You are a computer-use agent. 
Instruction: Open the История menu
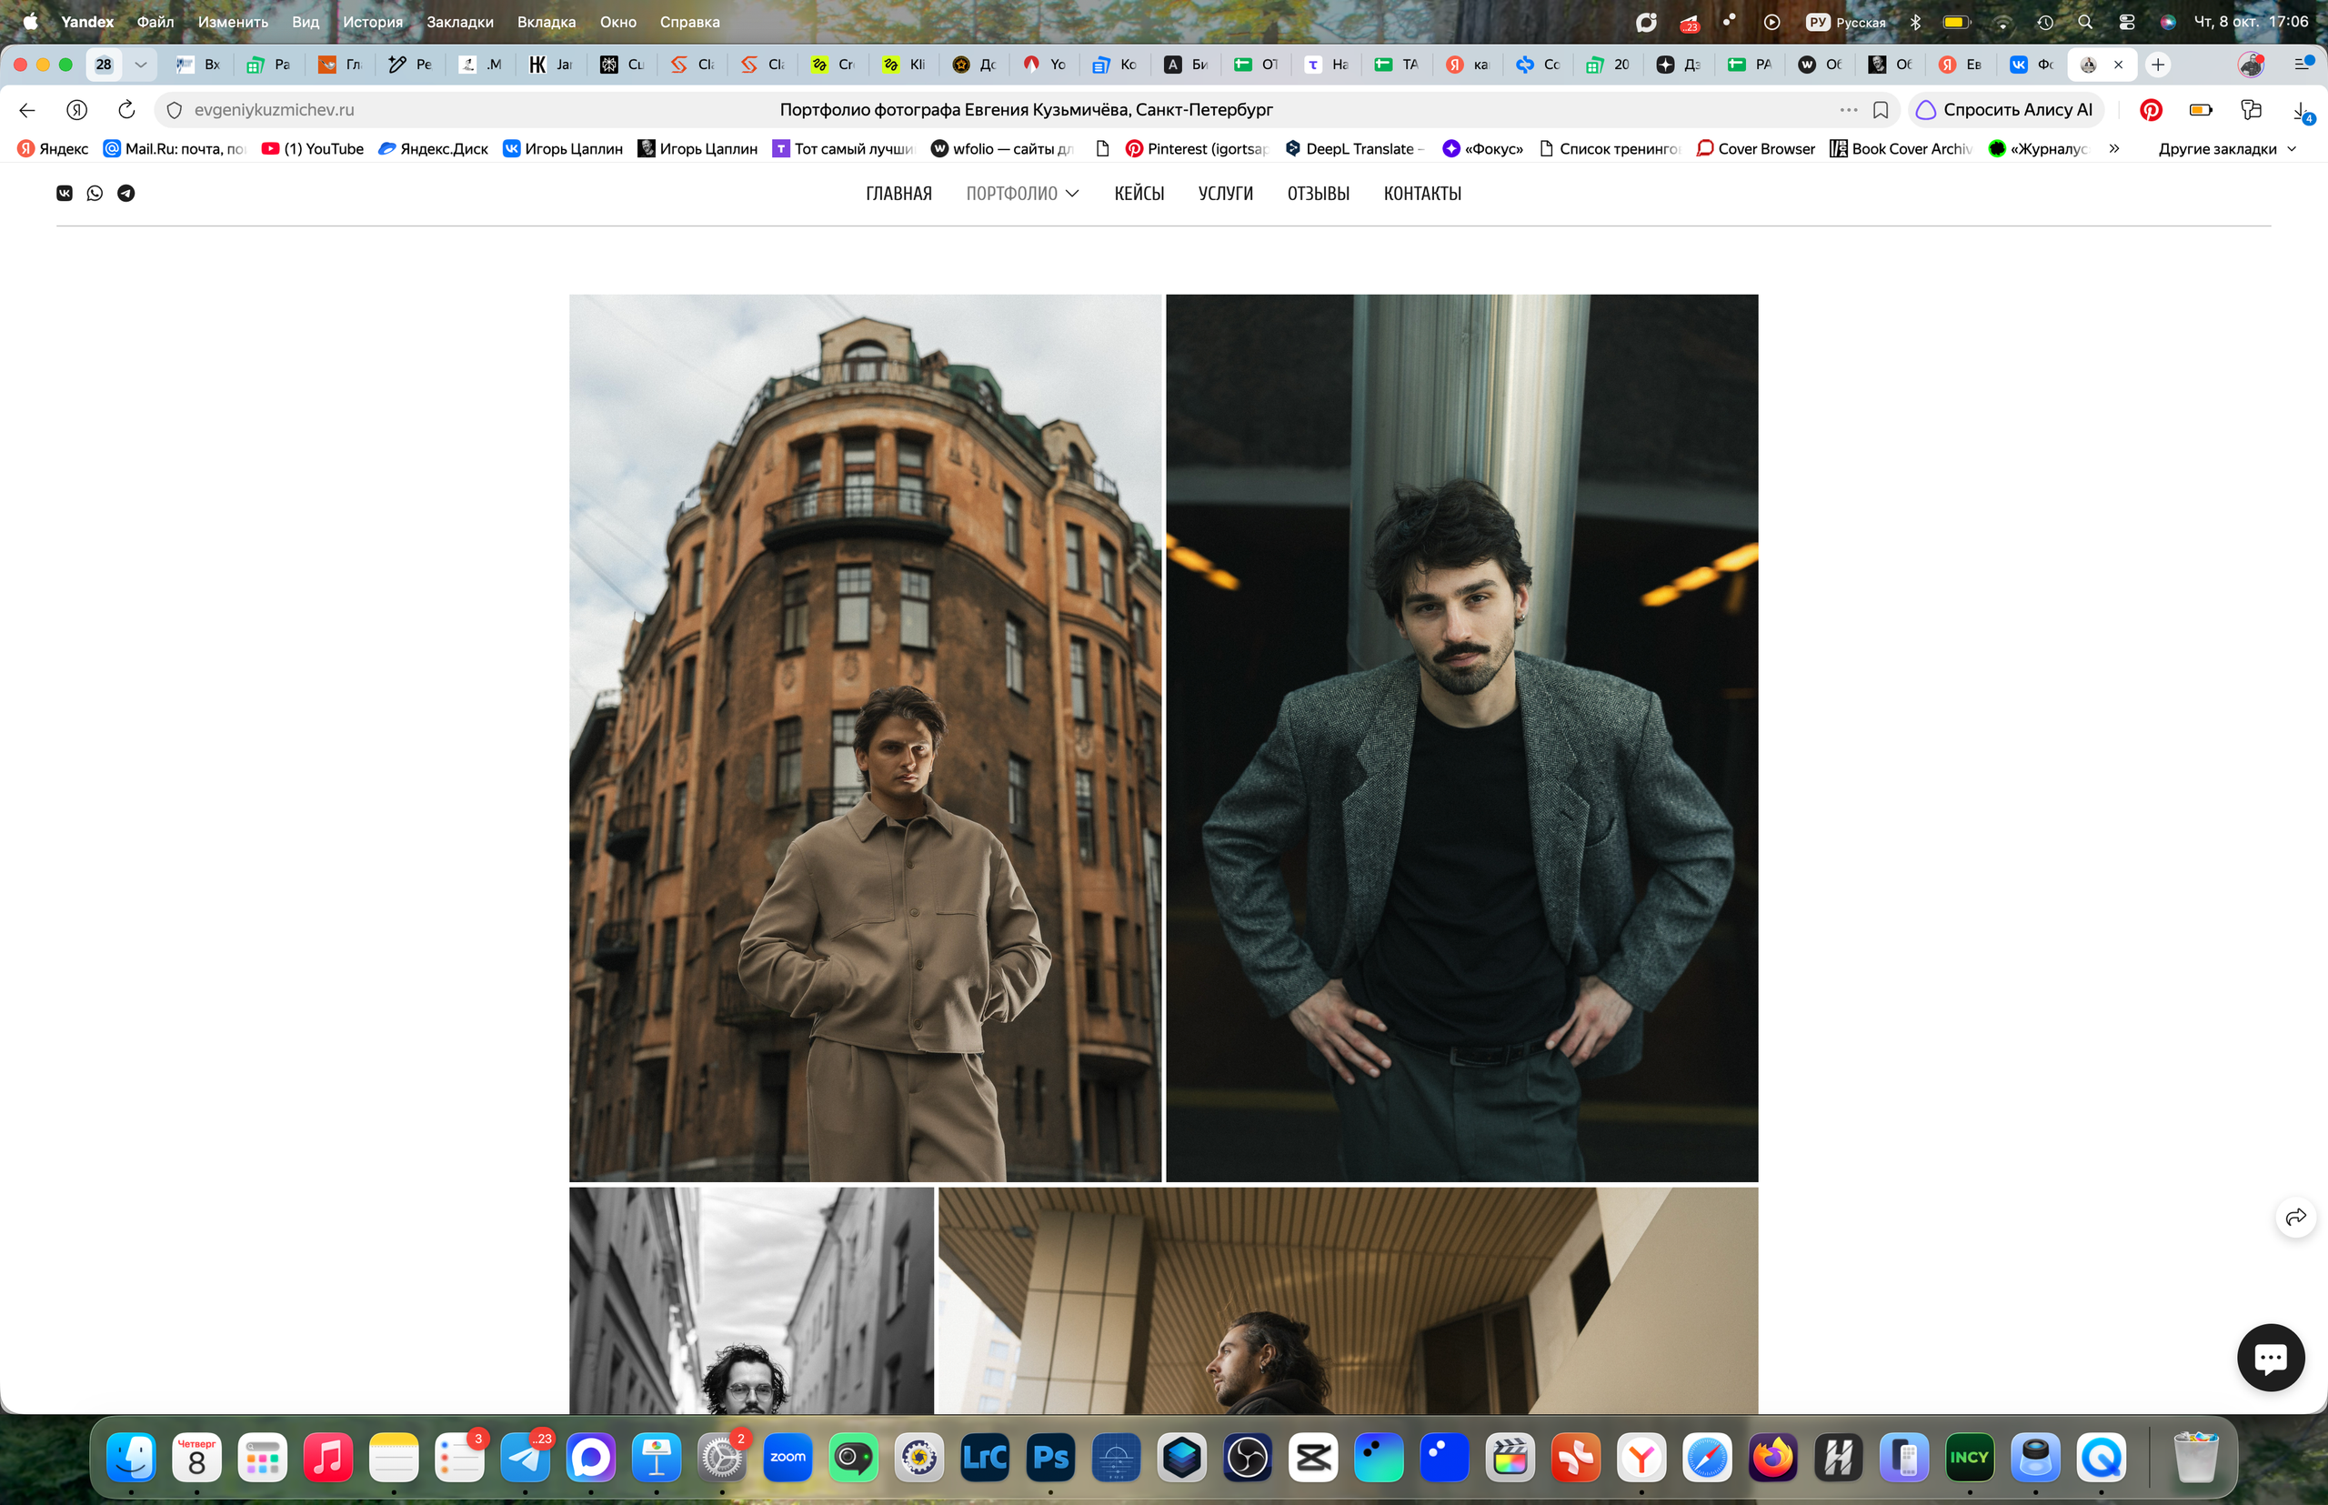pos(372,22)
